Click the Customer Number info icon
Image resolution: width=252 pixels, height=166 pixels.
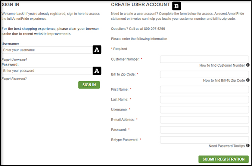coord(248,65)
